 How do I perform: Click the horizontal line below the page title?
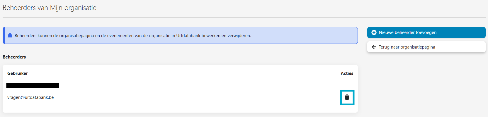point(244,17)
